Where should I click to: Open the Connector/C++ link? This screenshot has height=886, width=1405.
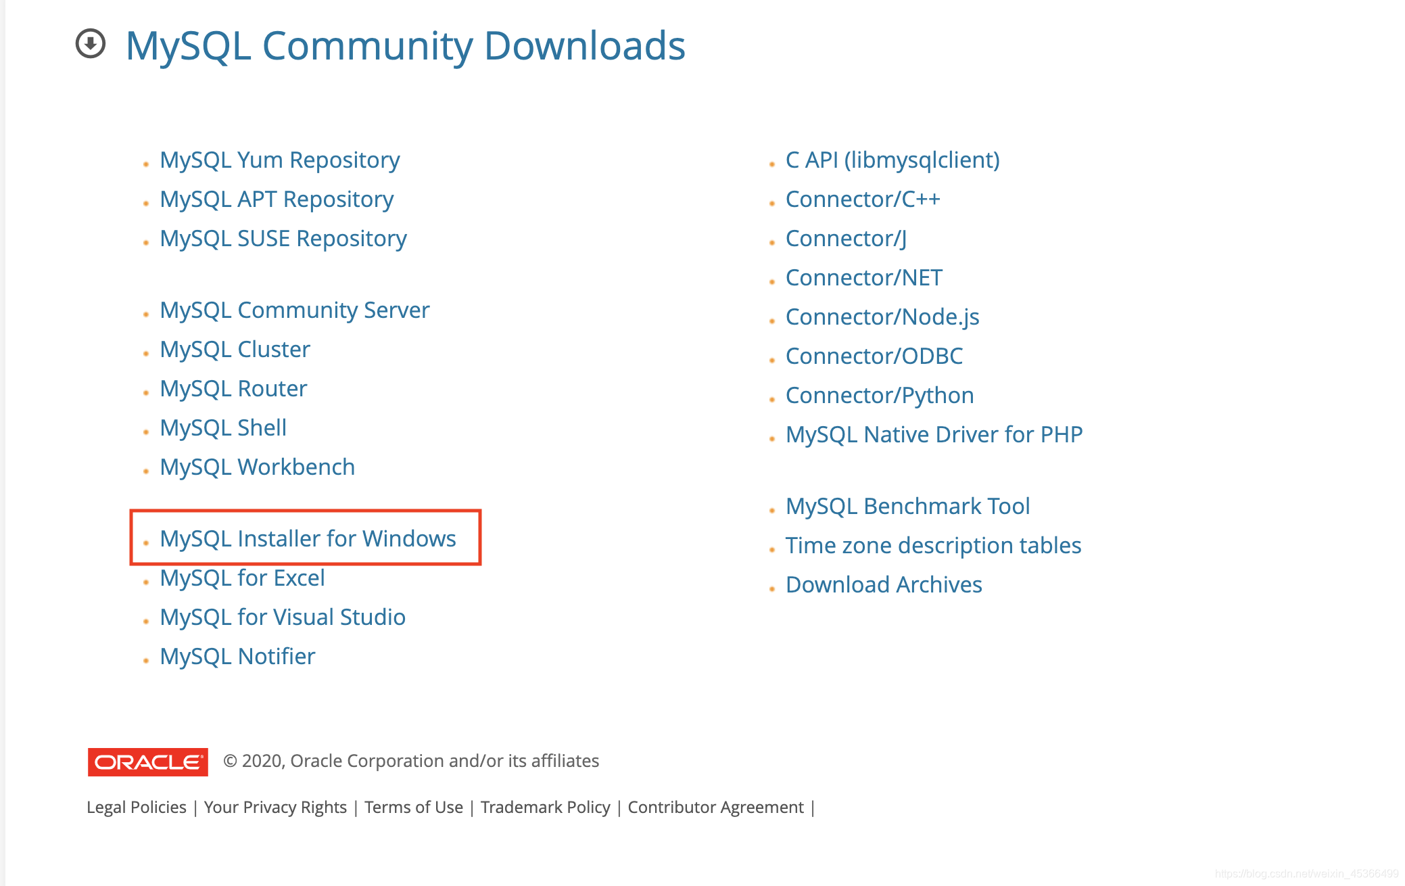pos(863,200)
